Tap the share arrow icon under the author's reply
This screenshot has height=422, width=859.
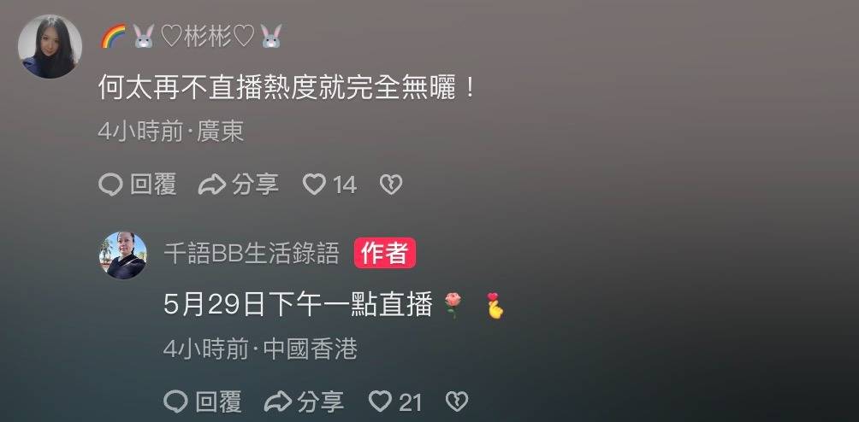click(277, 401)
